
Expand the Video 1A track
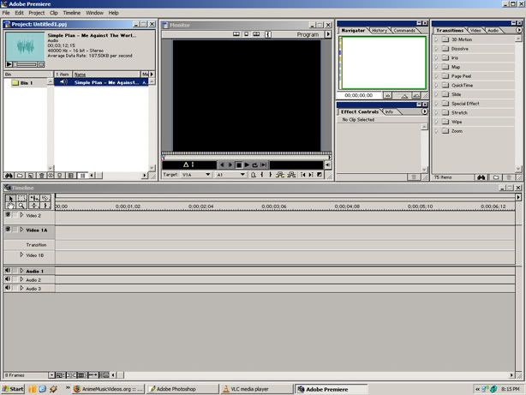tap(21, 230)
